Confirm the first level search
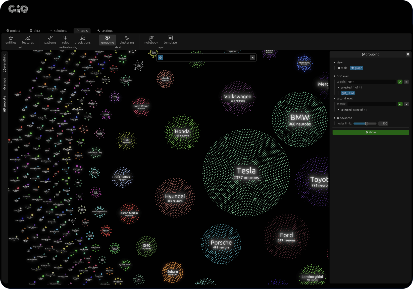413x289 pixels. coord(400,82)
